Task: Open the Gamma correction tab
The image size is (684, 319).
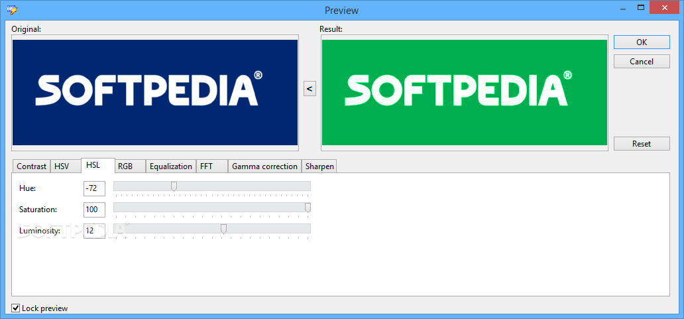Action: 265,166
